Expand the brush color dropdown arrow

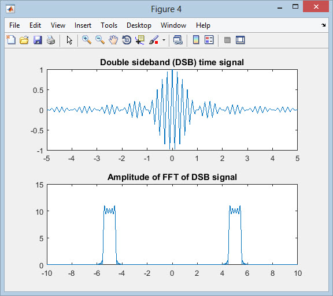pos(164,40)
